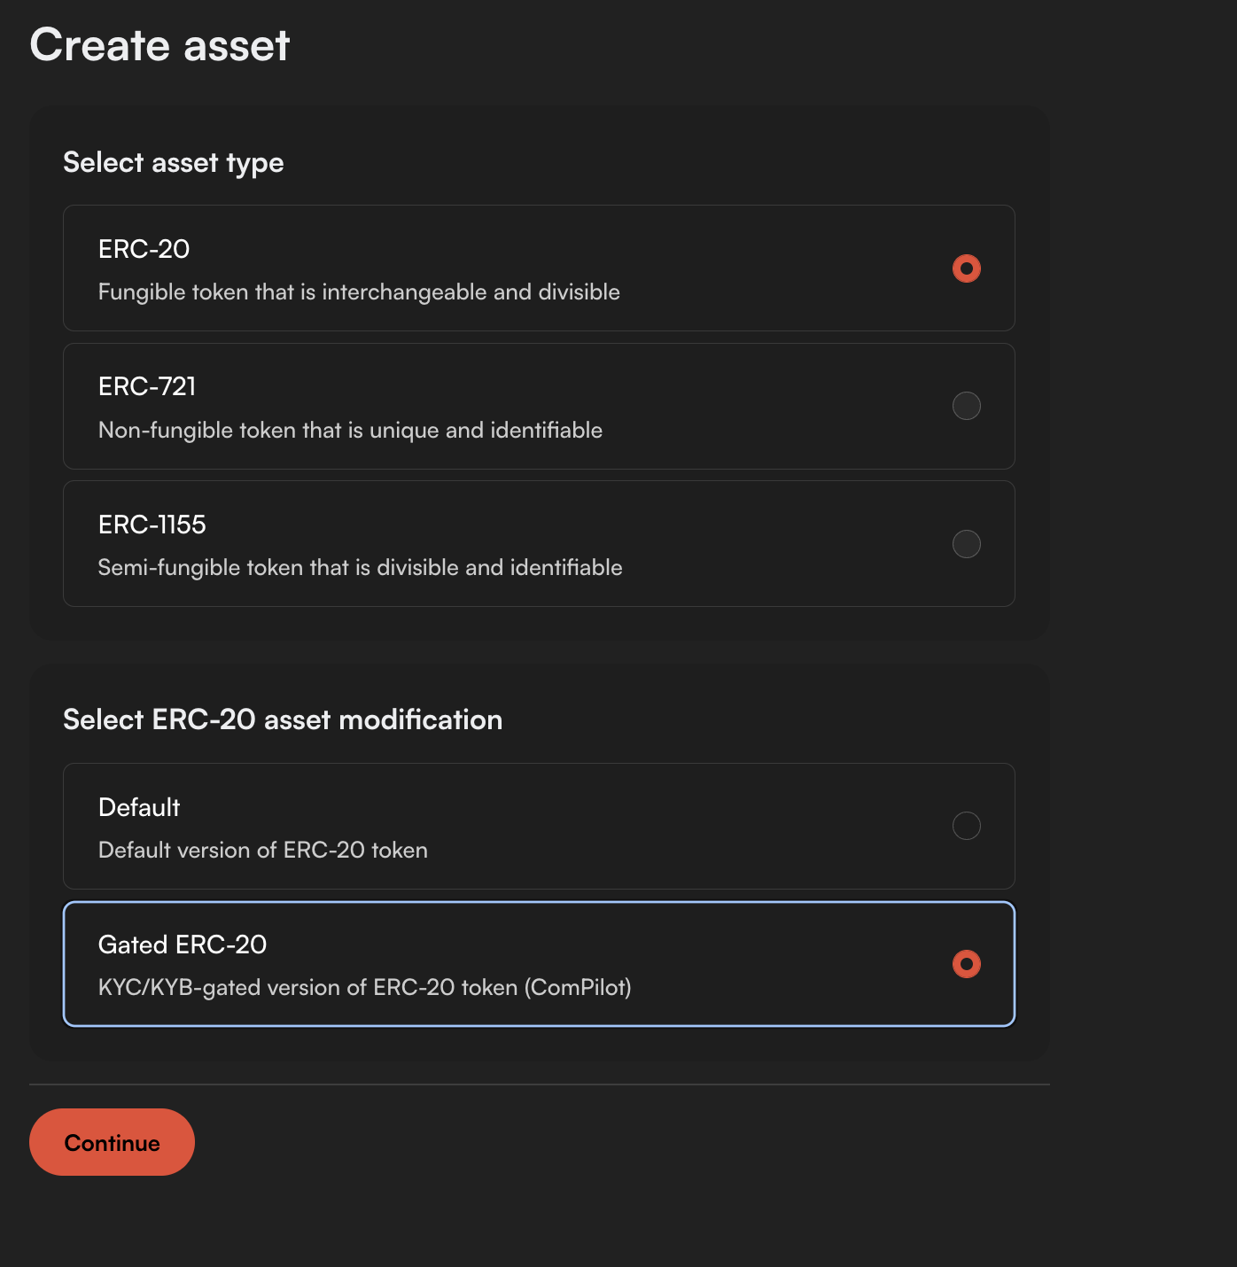
Task: Click the 'Fungible token that is interchangeable' description
Action: point(359,292)
